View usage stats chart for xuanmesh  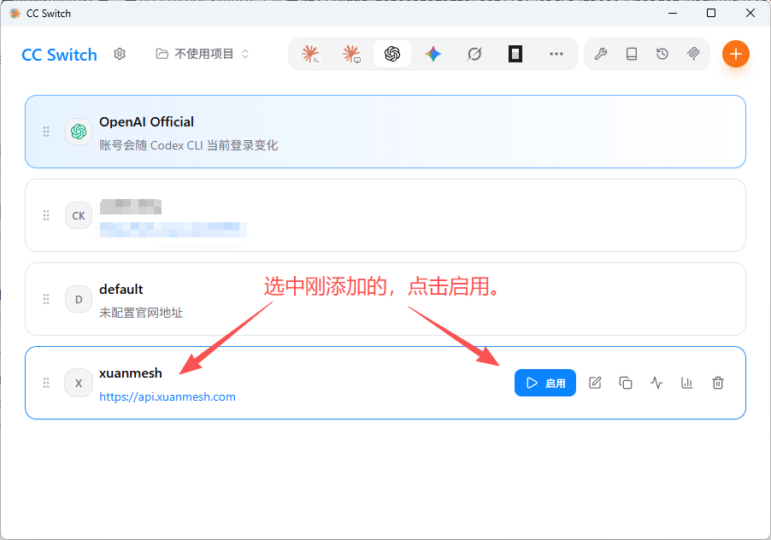(687, 383)
